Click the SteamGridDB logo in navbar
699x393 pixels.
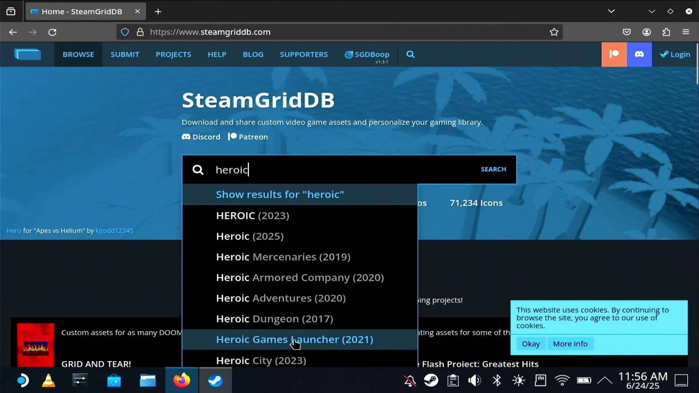[27, 55]
